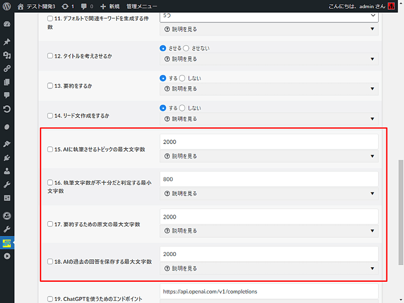Open the WordPress logo menu

pyautogui.click(x=7, y=6)
